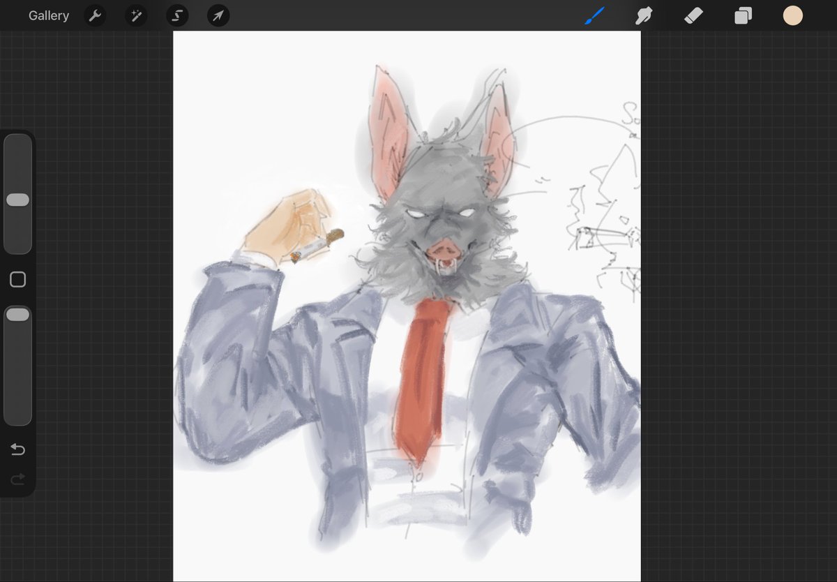
Task: Click the brush opacity slider handle
Action: pyautogui.click(x=17, y=315)
